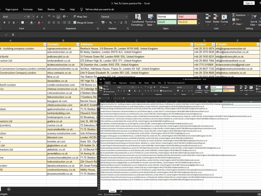
Task: Open Font dialog launcher in the large window
Action: pos(44,28)
